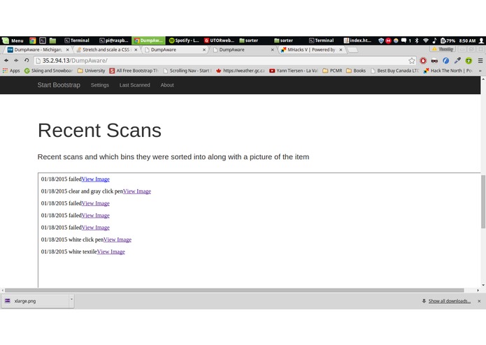Click the music note tray icon
The width and height of the screenshot is (486, 345).
pyautogui.click(x=434, y=41)
